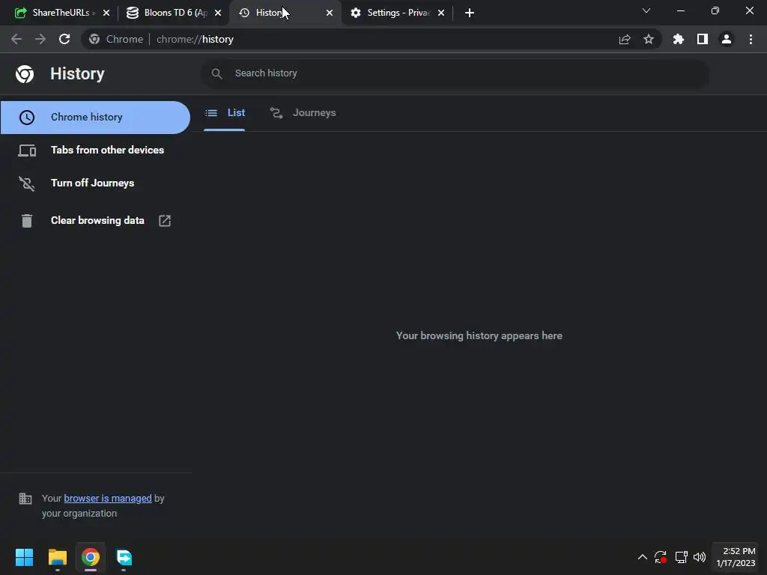
Task: Open Clear browsing data
Action: (x=95, y=221)
